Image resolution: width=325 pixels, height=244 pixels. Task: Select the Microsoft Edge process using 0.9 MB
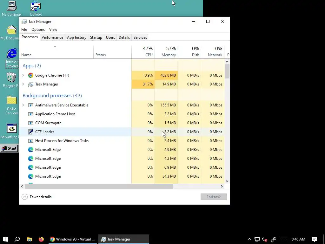point(122,167)
